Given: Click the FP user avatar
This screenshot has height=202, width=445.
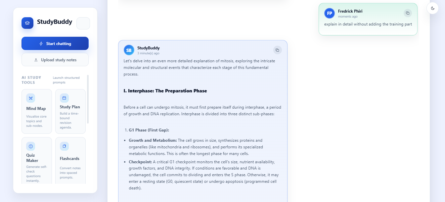Looking at the screenshot, I should click(x=330, y=13).
